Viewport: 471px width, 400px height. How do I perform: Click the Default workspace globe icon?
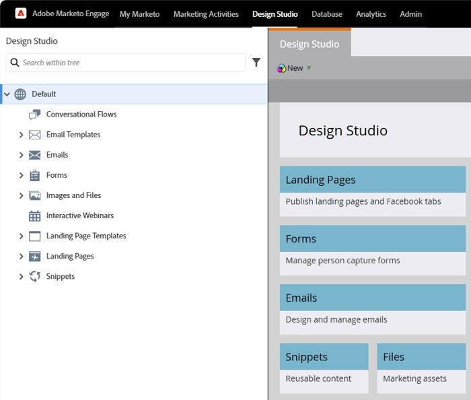pos(20,94)
